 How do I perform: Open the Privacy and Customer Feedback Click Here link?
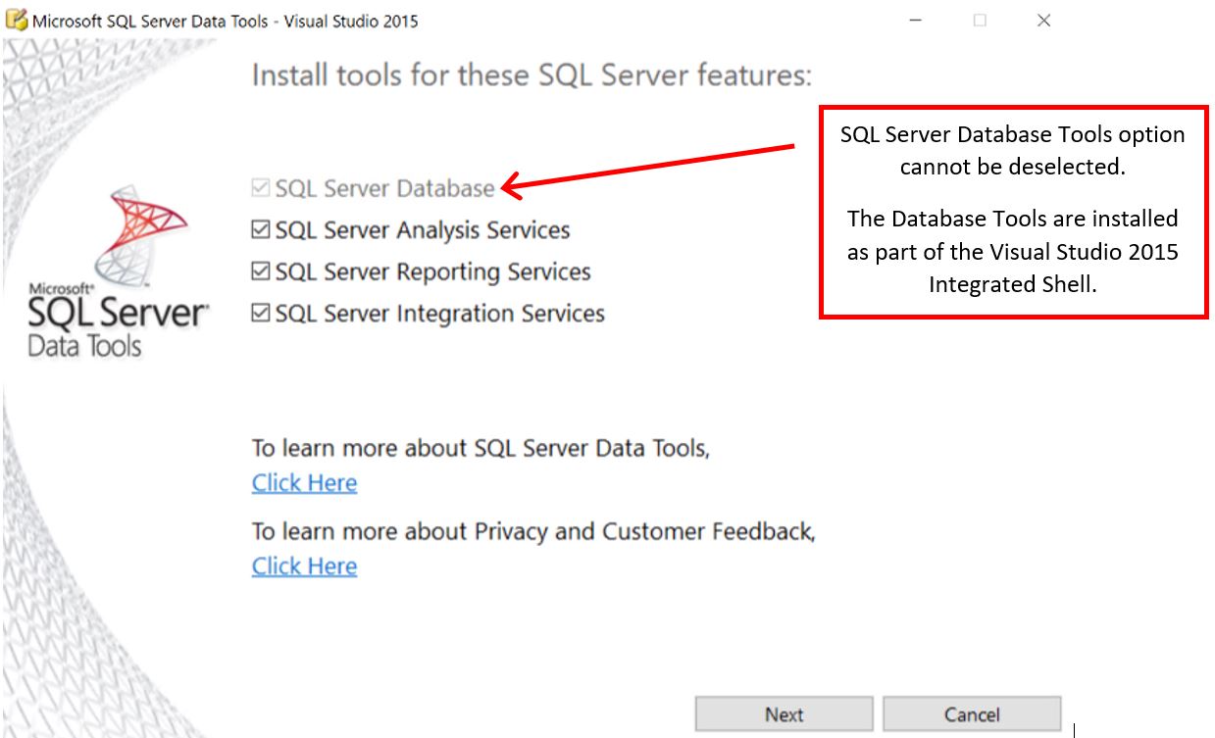(x=304, y=566)
